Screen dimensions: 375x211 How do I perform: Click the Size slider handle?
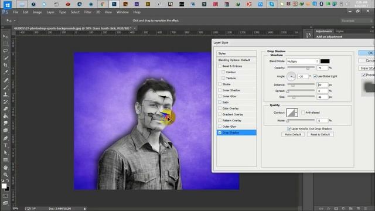pos(294,97)
